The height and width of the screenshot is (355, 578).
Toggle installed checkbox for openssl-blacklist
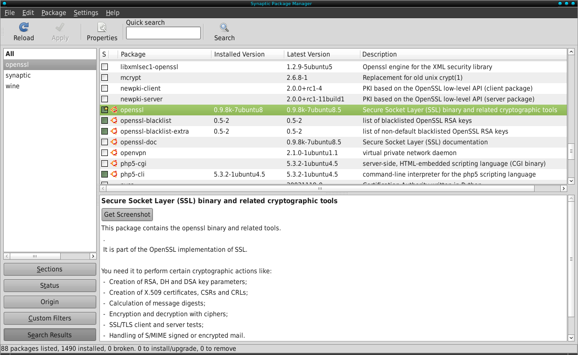tap(105, 121)
